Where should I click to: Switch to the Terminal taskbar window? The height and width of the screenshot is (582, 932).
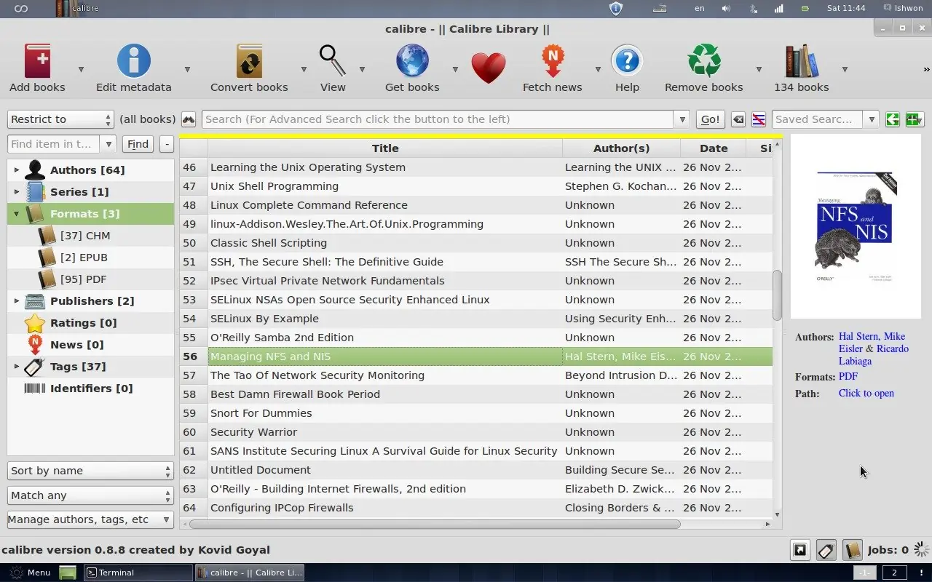(x=138, y=573)
